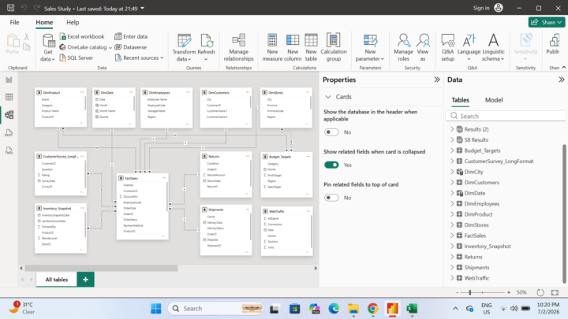
Task: Switch to Report view in left sidebar
Action: [9, 80]
